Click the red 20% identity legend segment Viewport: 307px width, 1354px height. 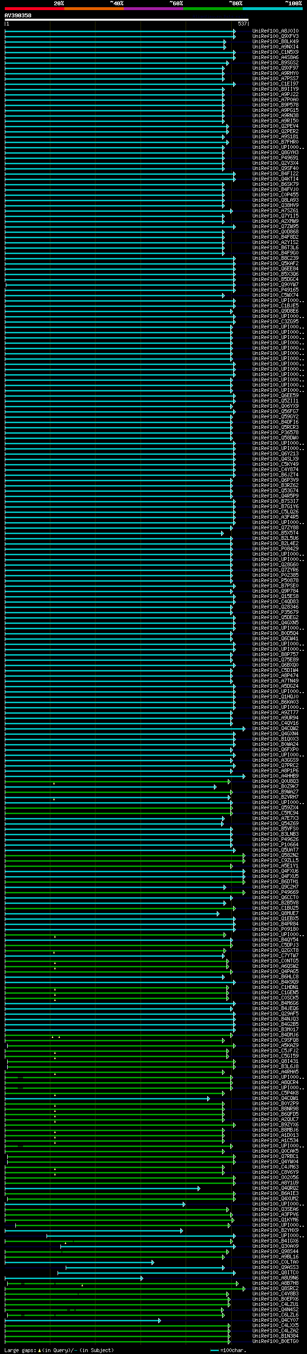click(x=34, y=9)
